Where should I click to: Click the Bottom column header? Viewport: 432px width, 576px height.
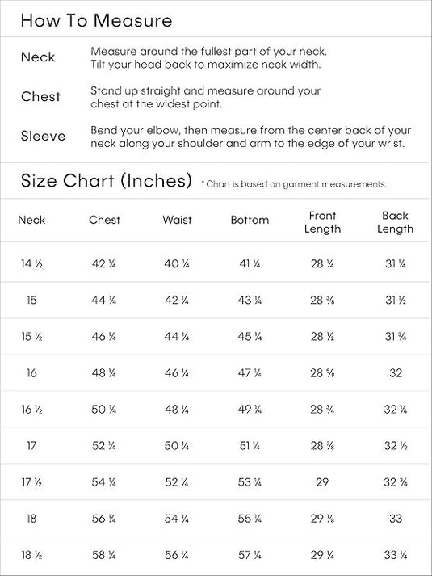[250, 220]
